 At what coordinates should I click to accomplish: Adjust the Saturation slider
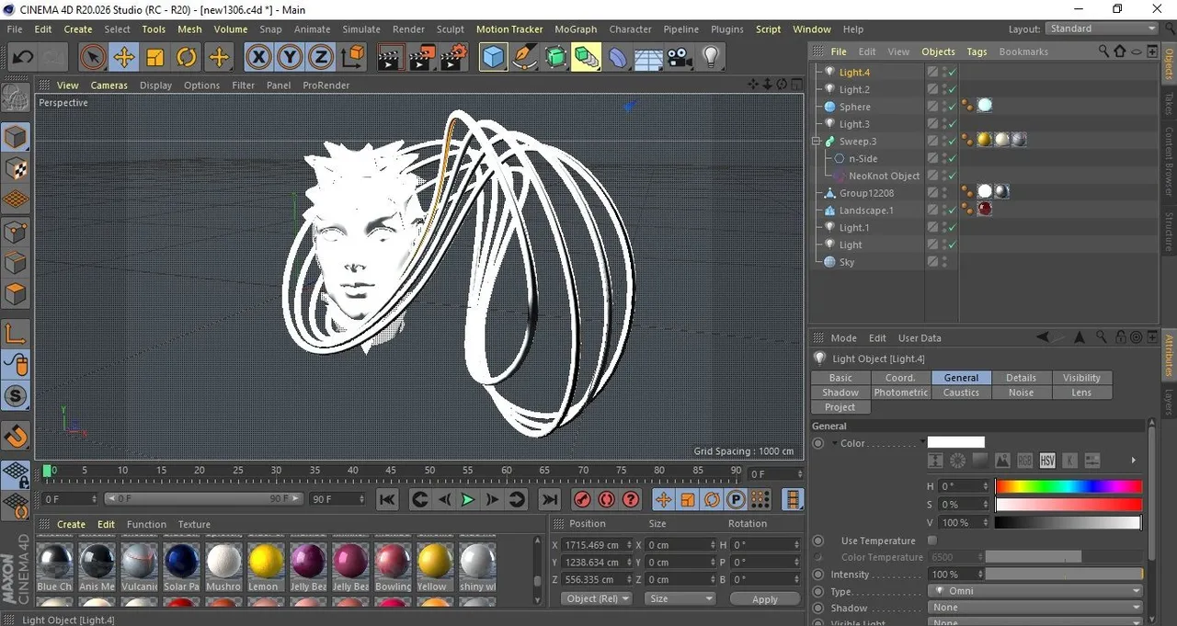pos(1068,505)
